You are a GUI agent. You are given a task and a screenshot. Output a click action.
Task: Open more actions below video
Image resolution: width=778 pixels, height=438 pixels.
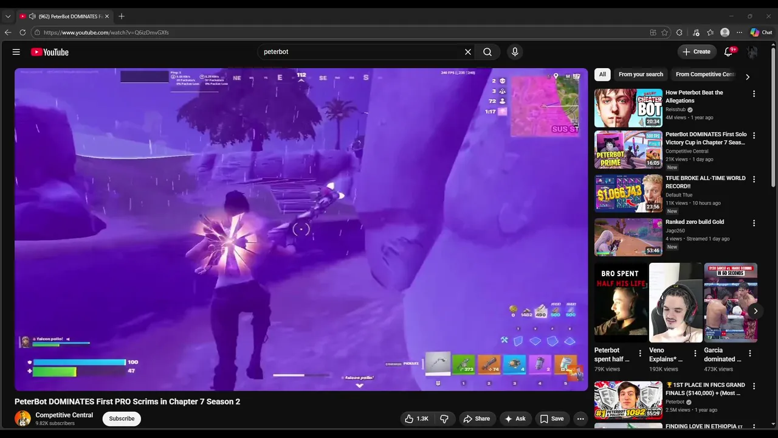click(x=580, y=419)
